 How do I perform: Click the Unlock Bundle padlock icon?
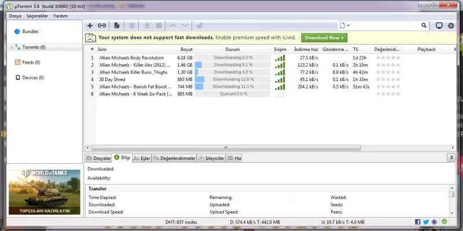[x=200, y=25]
